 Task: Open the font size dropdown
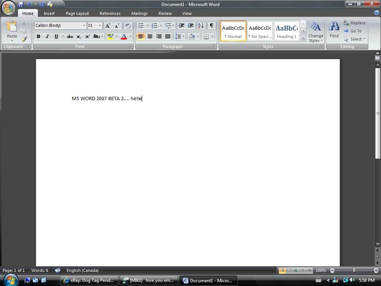point(100,26)
